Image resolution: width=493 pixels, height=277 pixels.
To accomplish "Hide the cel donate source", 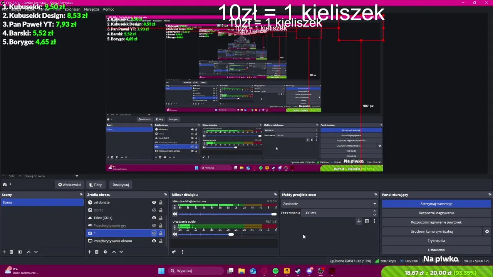I will pos(154,202).
